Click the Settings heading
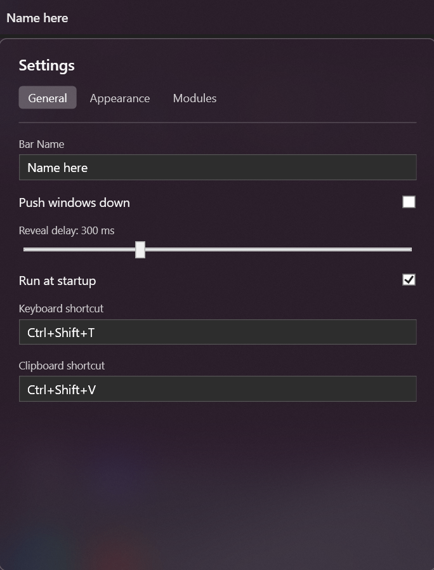Viewport: 434px width, 570px height. pyautogui.click(x=47, y=65)
